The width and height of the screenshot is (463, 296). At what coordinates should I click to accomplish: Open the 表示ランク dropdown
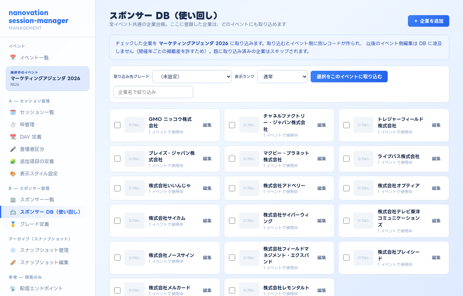[x=283, y=77]
